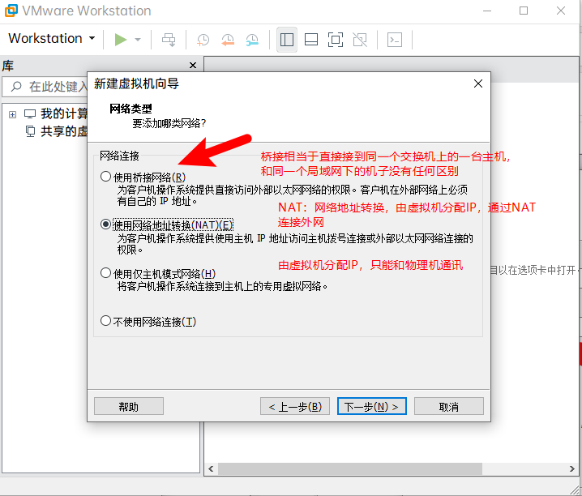This screenshot has height=496, width=582.
Task: Open the snapshot manager icon
Action: pos(252,40)
